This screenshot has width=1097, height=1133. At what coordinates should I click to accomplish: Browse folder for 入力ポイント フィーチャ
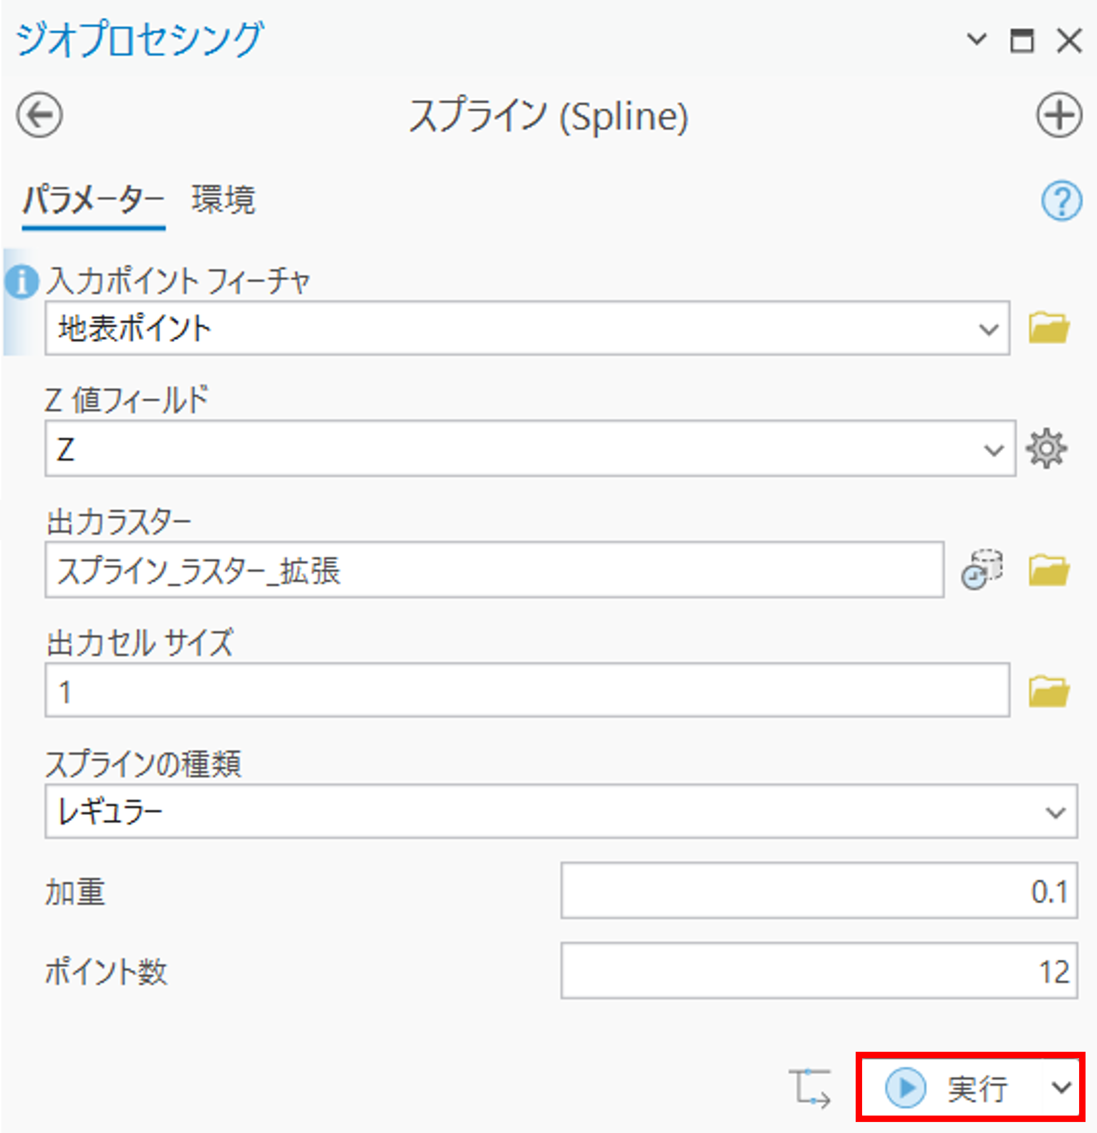pos(1048,329)
